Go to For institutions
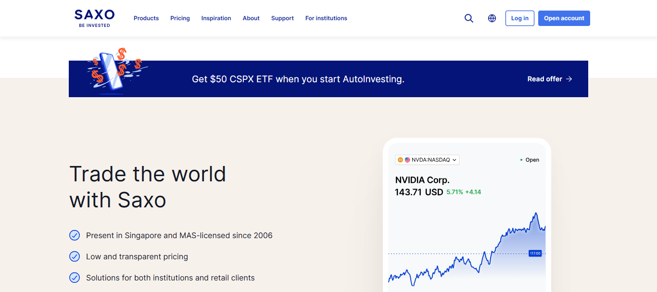 [x=326, y=18]
